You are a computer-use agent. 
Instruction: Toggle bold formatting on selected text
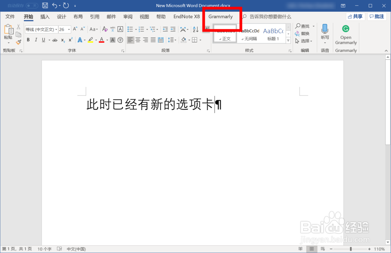click(x=28, y=39)
